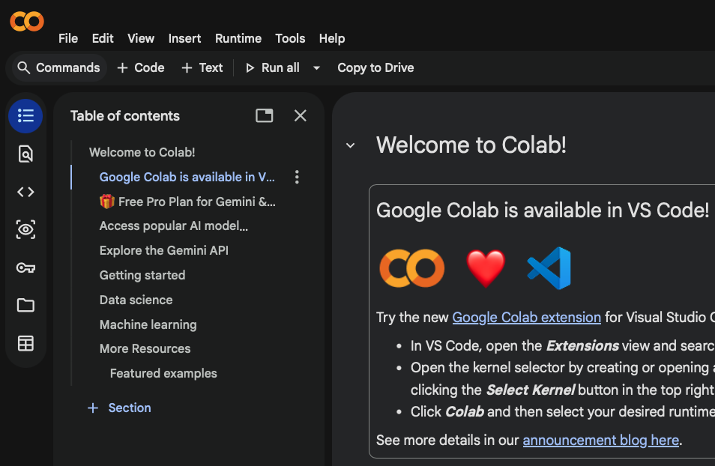The image size is (715, 466).
Task: Pop out the Table of contents panel
Action: click(x=265, y=116)
